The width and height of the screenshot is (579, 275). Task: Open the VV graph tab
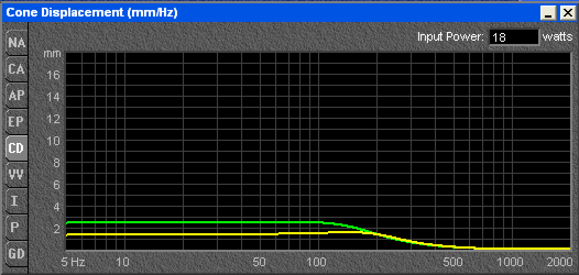[x=17, y=174]
